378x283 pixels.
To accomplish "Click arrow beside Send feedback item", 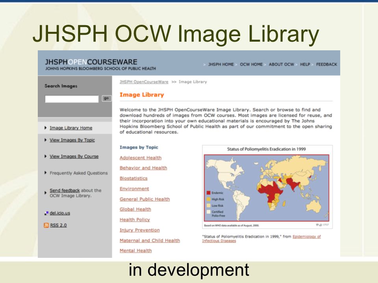I will tap(46, 193).
